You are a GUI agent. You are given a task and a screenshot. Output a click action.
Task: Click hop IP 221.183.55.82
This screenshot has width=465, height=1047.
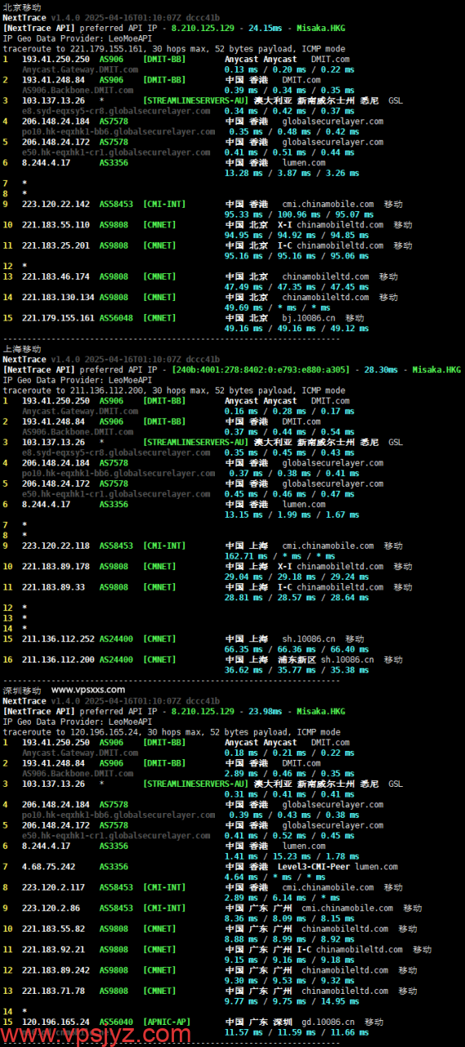coord(53,928)
